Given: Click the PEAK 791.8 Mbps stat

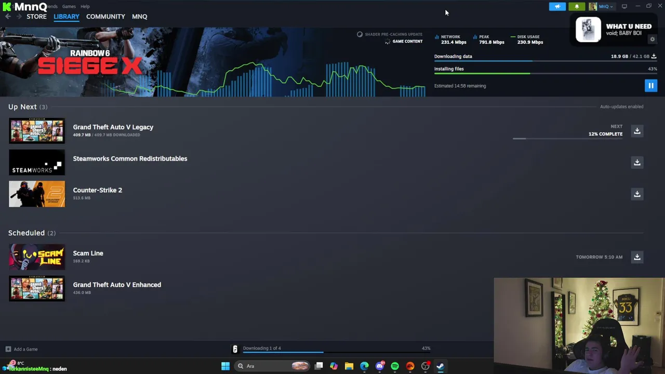Looking at the screenshot, I should pyautogui.click(x=488, y=39).
